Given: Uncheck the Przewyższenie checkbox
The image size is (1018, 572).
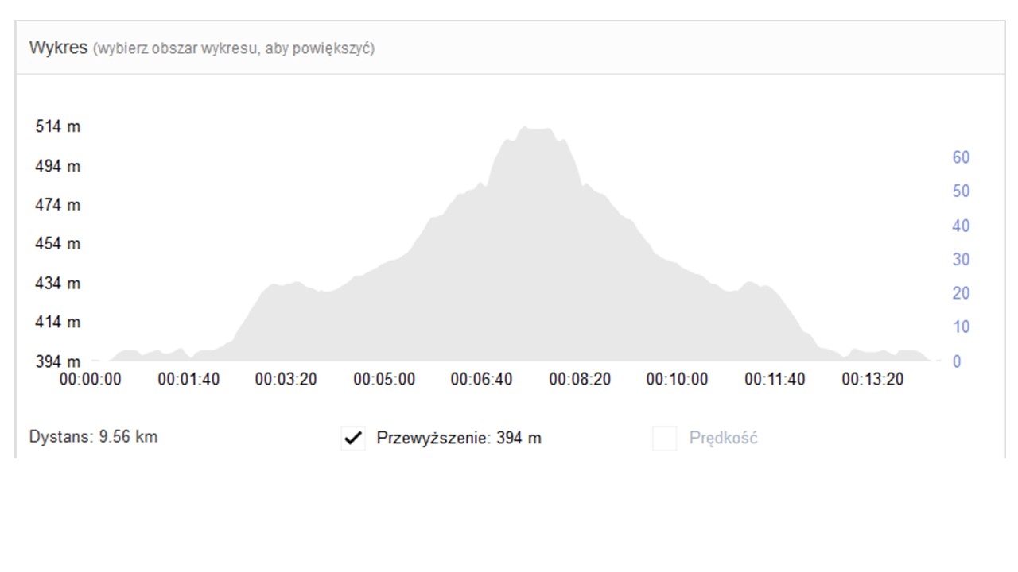Looking at the screenshot, I should (x=353, y=438).
